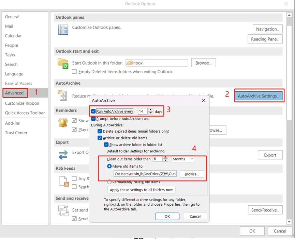
Task: Toggle Run AutoArchive every checkbox
Action: coord(93,111)
